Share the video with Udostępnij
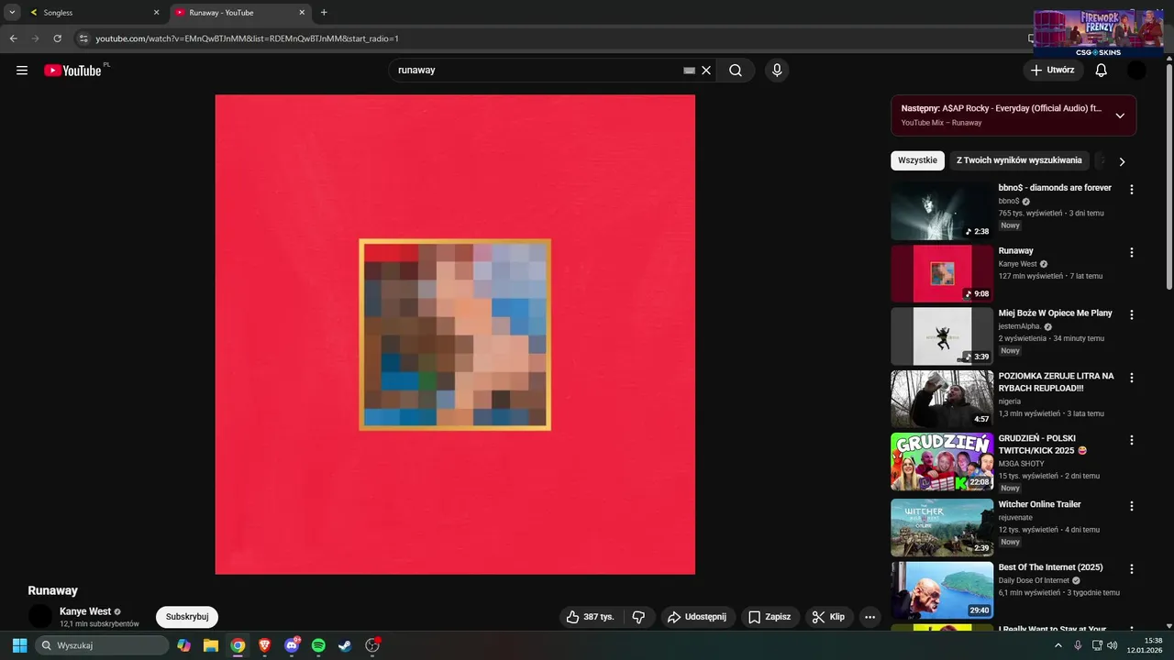Image resolution: width=1174 pixels, height=660 pixels. (696, 617)
